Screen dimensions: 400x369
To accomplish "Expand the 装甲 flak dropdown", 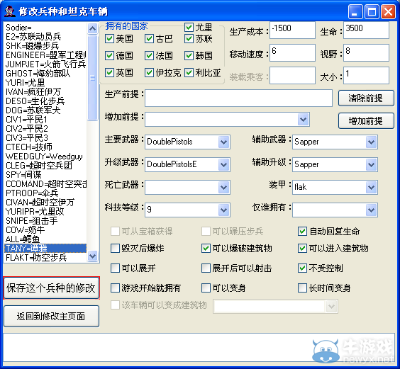I will click(371, 187).
